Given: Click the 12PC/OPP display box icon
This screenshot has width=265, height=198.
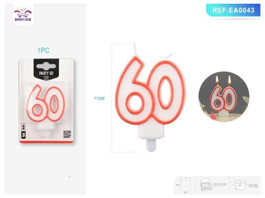Looking at the screenshot, I should [206, 185].
